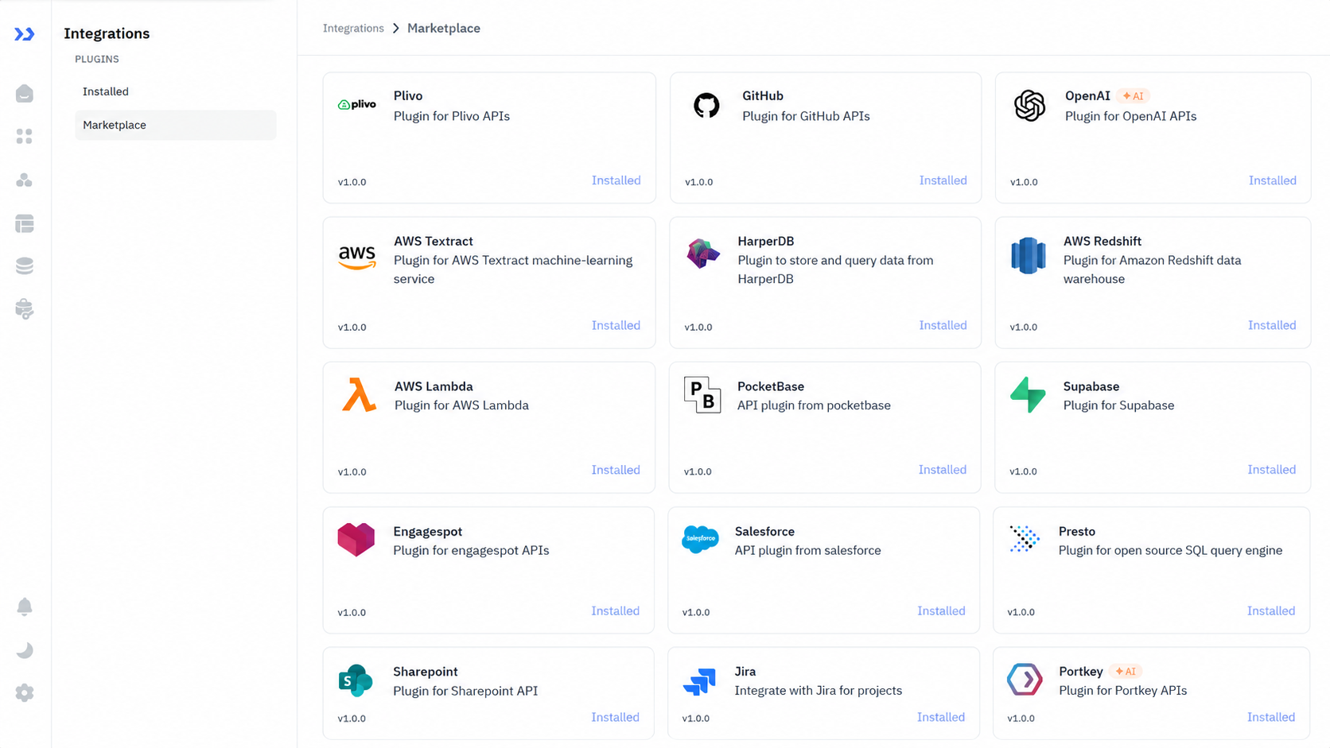Click the v1.0.0 label on Salesforce card
This screenshot has height=748, width=1330.
[696, 612]
